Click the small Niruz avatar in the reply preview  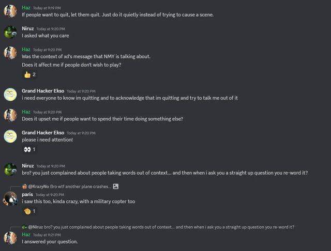24,227
